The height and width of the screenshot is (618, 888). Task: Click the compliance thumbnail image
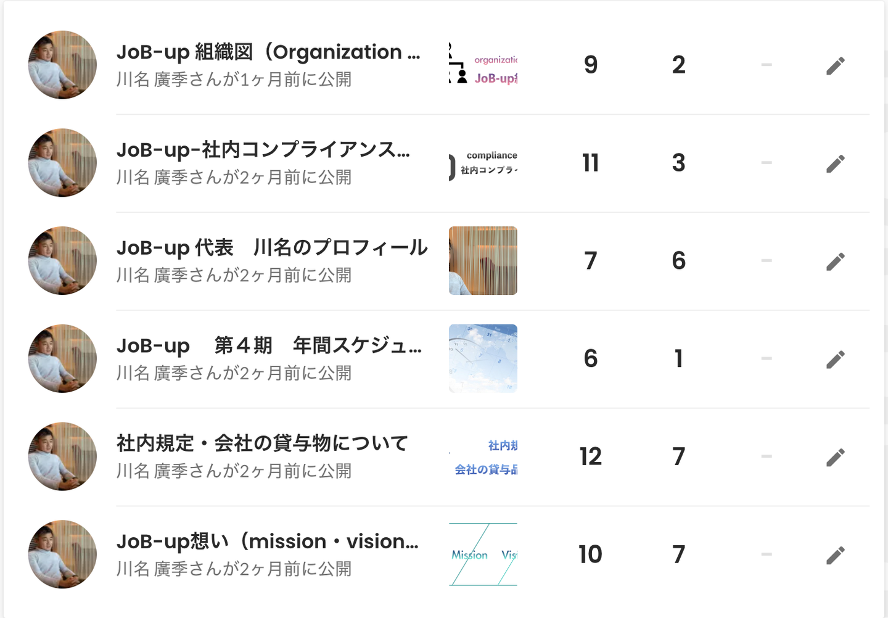pyautogui.click(x=483, y=163)
